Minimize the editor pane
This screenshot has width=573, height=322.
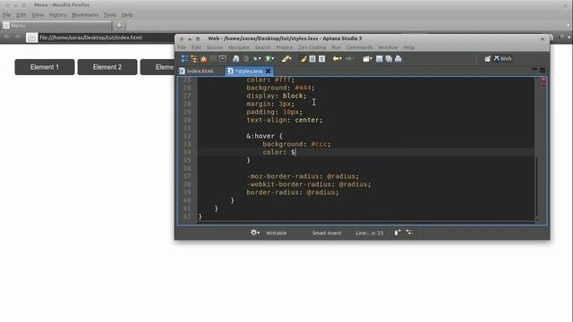click(x=535, y=69)
